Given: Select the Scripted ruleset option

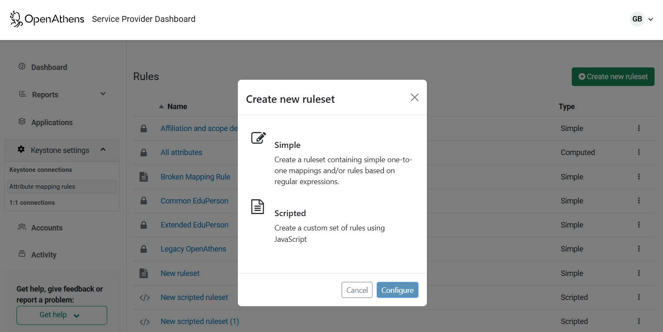Looking at the screenshot, I should (x=290, y=213).
